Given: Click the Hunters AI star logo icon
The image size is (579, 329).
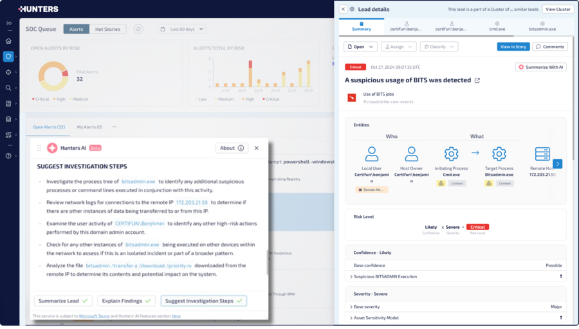Looking at the screenshot, I should (x=52, y=148).
